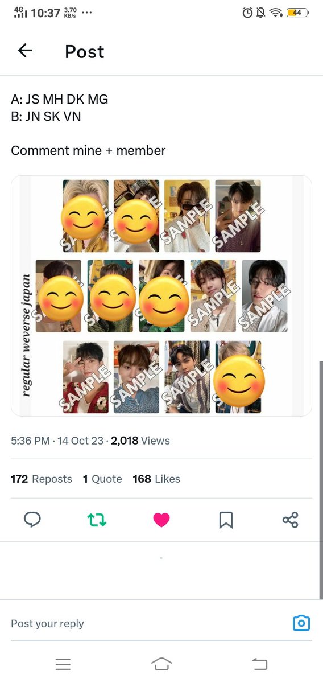Viewport: 323px width, 683px height.
Task: Open the reply speech bubble icon
Action: (32, 520)
